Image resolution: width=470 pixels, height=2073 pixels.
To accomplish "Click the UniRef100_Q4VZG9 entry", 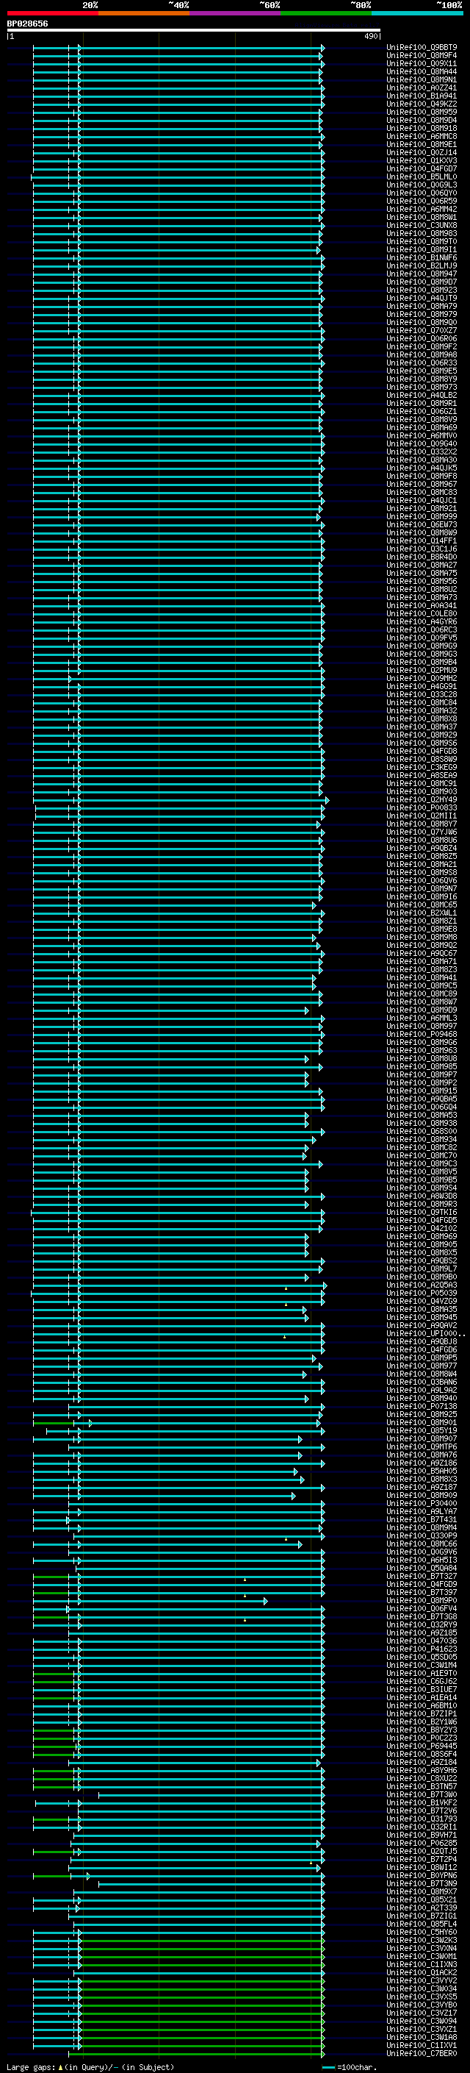I will pos(422,1302).
